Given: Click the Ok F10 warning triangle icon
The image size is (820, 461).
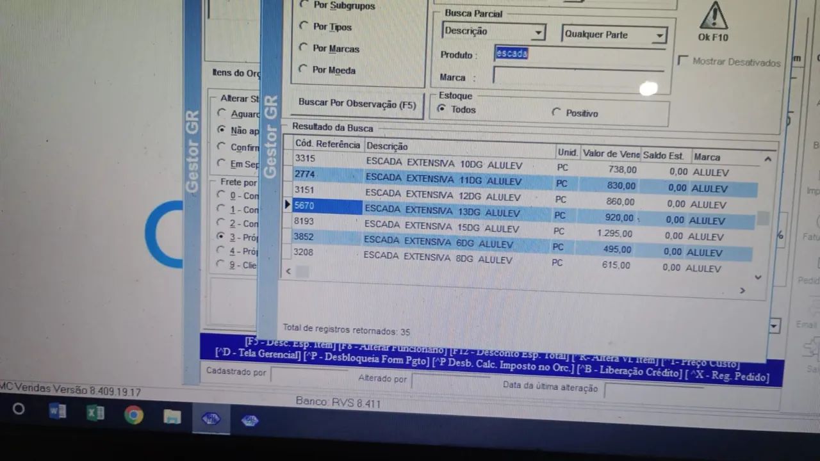Looking at the screenshot, I should (713, 15).
